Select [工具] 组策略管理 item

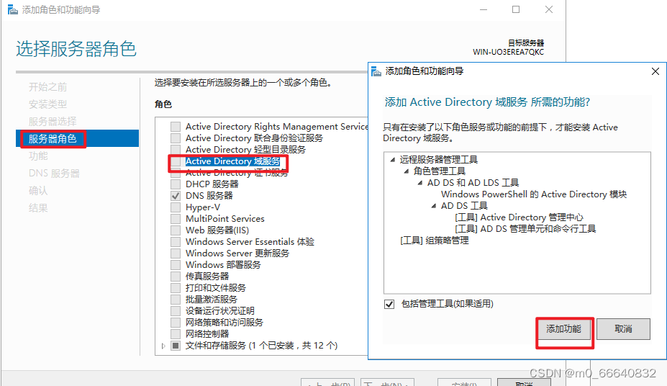point(435,240)
